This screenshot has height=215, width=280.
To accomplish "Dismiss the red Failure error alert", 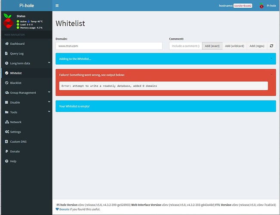I will click(271, 74).
